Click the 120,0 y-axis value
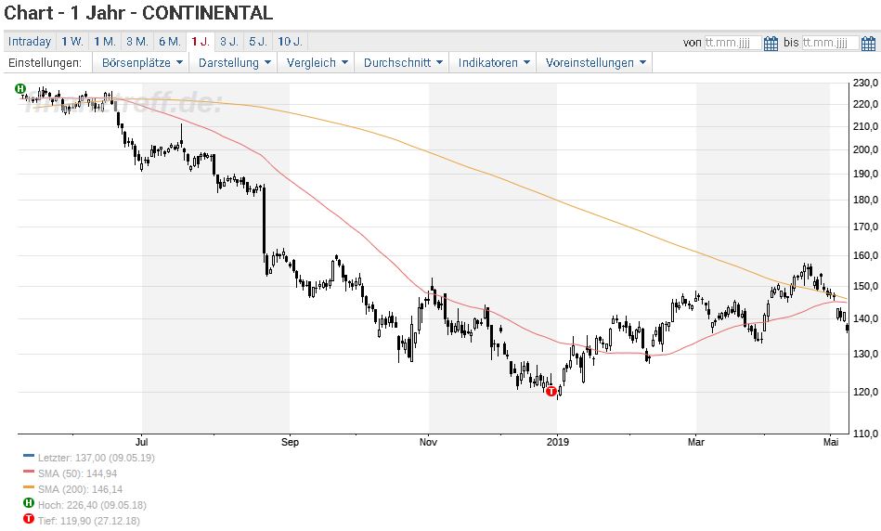881x531 pixels. coord(865,392)
